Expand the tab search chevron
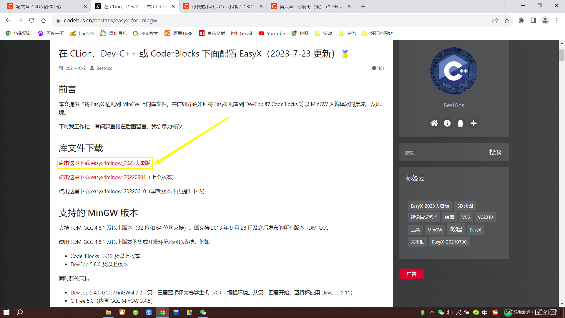Screen dimensions: 565x318 [506, 6]
